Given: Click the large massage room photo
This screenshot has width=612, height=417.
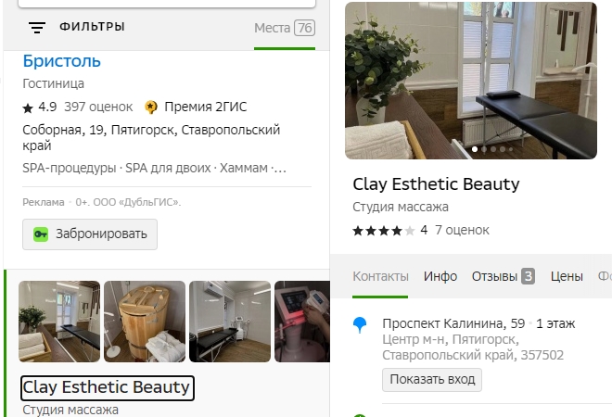Looking at the screenshot, I should click(x=478, y=81).
